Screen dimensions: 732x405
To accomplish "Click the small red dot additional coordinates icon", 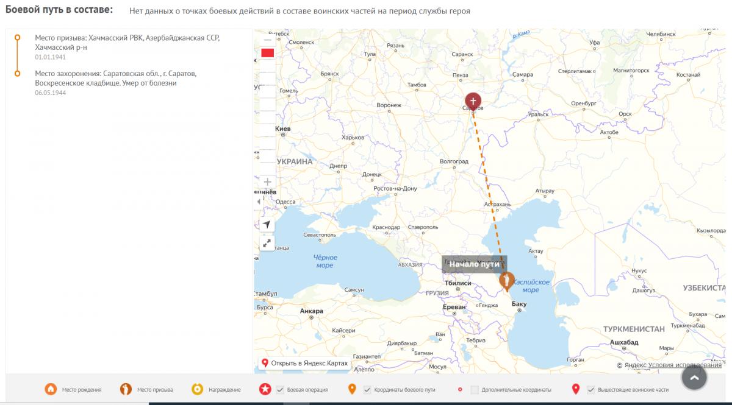I will pos(459,390).
